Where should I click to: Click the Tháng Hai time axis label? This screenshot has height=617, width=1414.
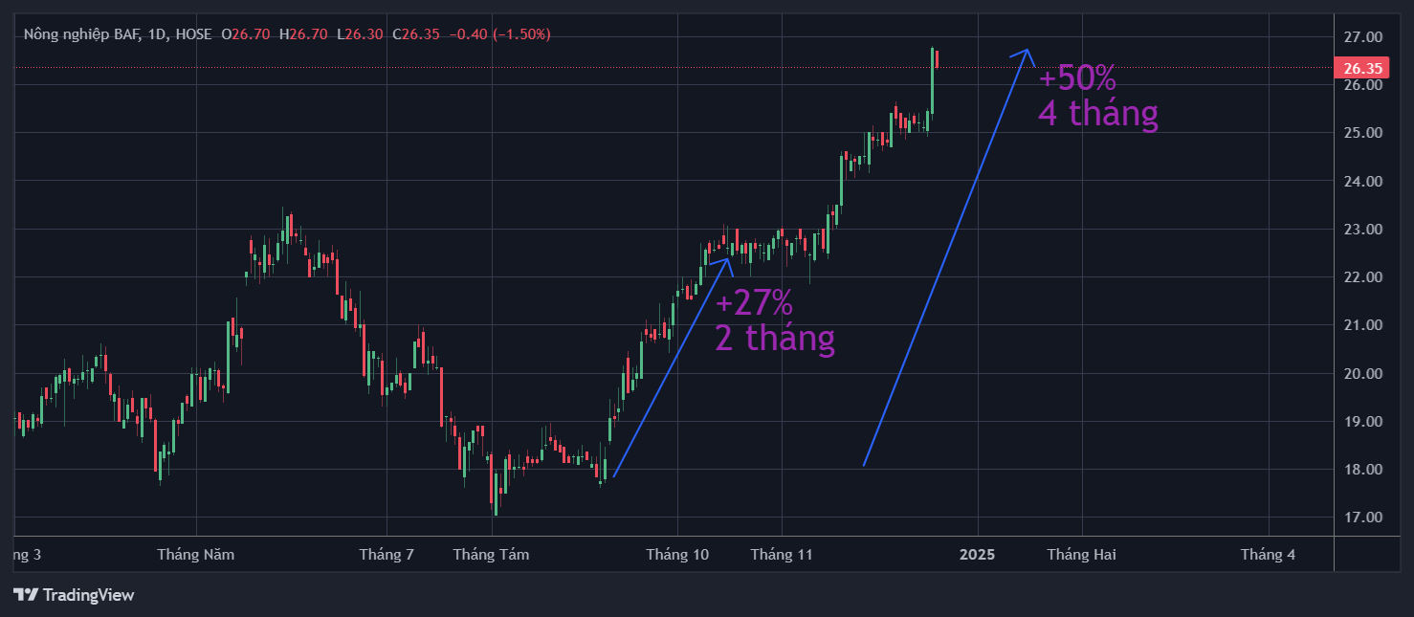(1081, 554)
